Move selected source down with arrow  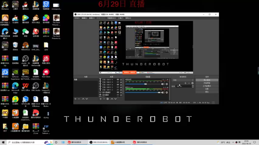point(116,99)
